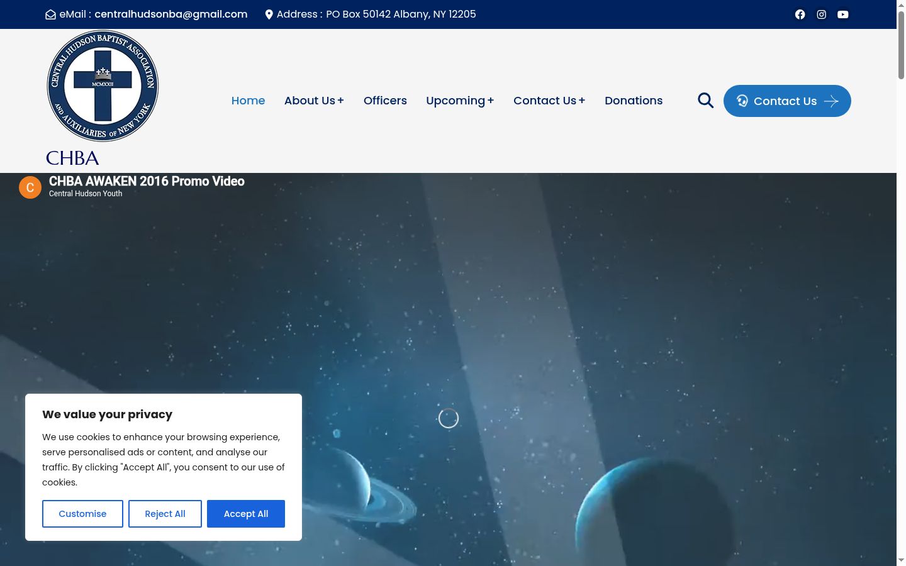Expand the Upcoming menu

coord(460,101)
